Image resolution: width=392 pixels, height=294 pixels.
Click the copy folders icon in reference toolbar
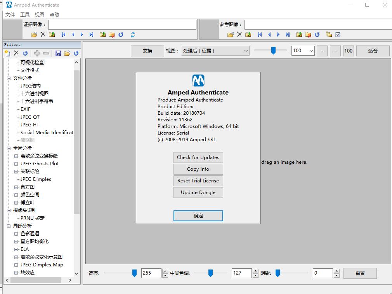point(329,35)
